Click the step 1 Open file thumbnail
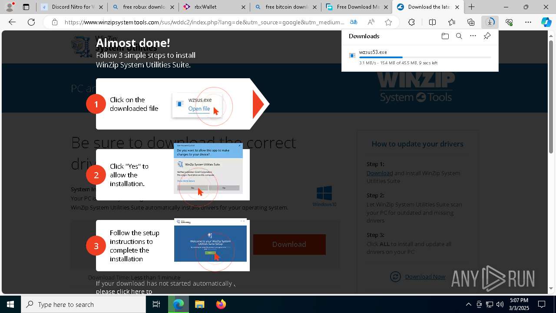This screenshot has width=556, height=313. (x=198, y=105)
